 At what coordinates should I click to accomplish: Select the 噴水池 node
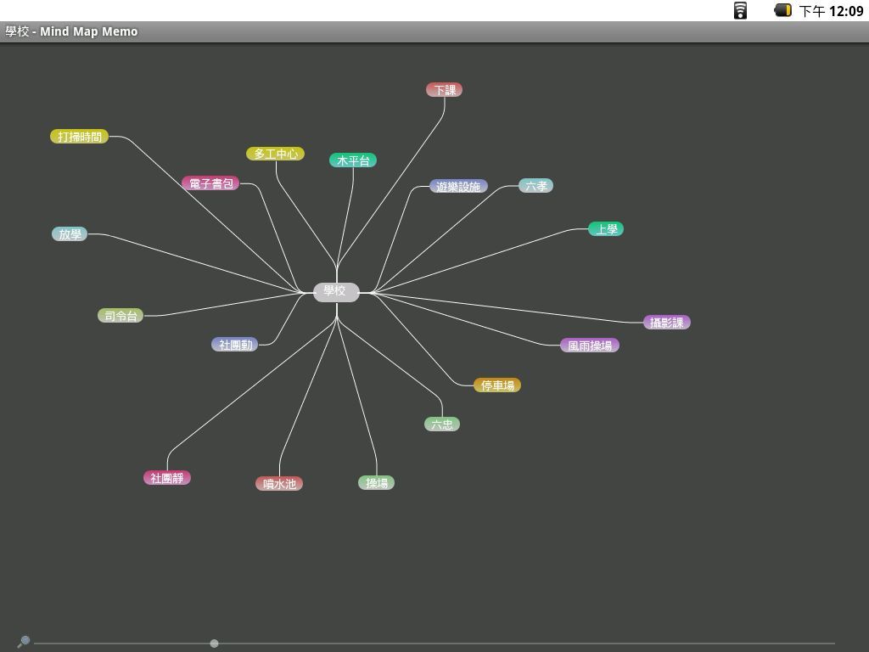point(279,484)
